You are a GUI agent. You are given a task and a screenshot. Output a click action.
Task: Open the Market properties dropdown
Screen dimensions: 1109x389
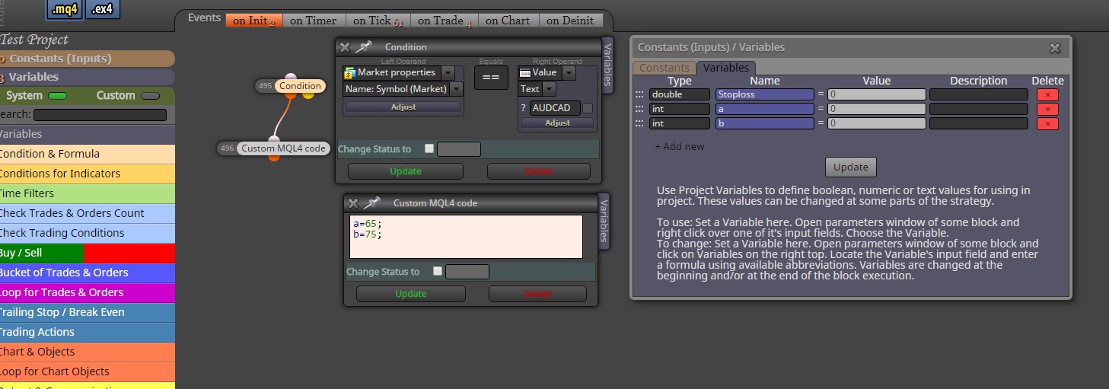(x=448, y=73)
